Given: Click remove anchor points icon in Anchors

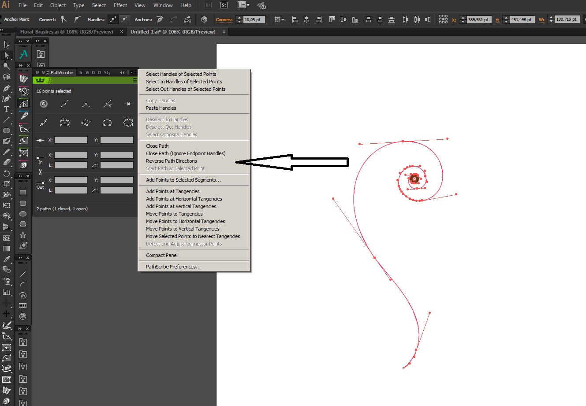Looking at the screenshot, I should click(160, 19).
